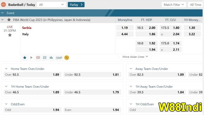Click the FT. O/U column header

coord(170,20)
